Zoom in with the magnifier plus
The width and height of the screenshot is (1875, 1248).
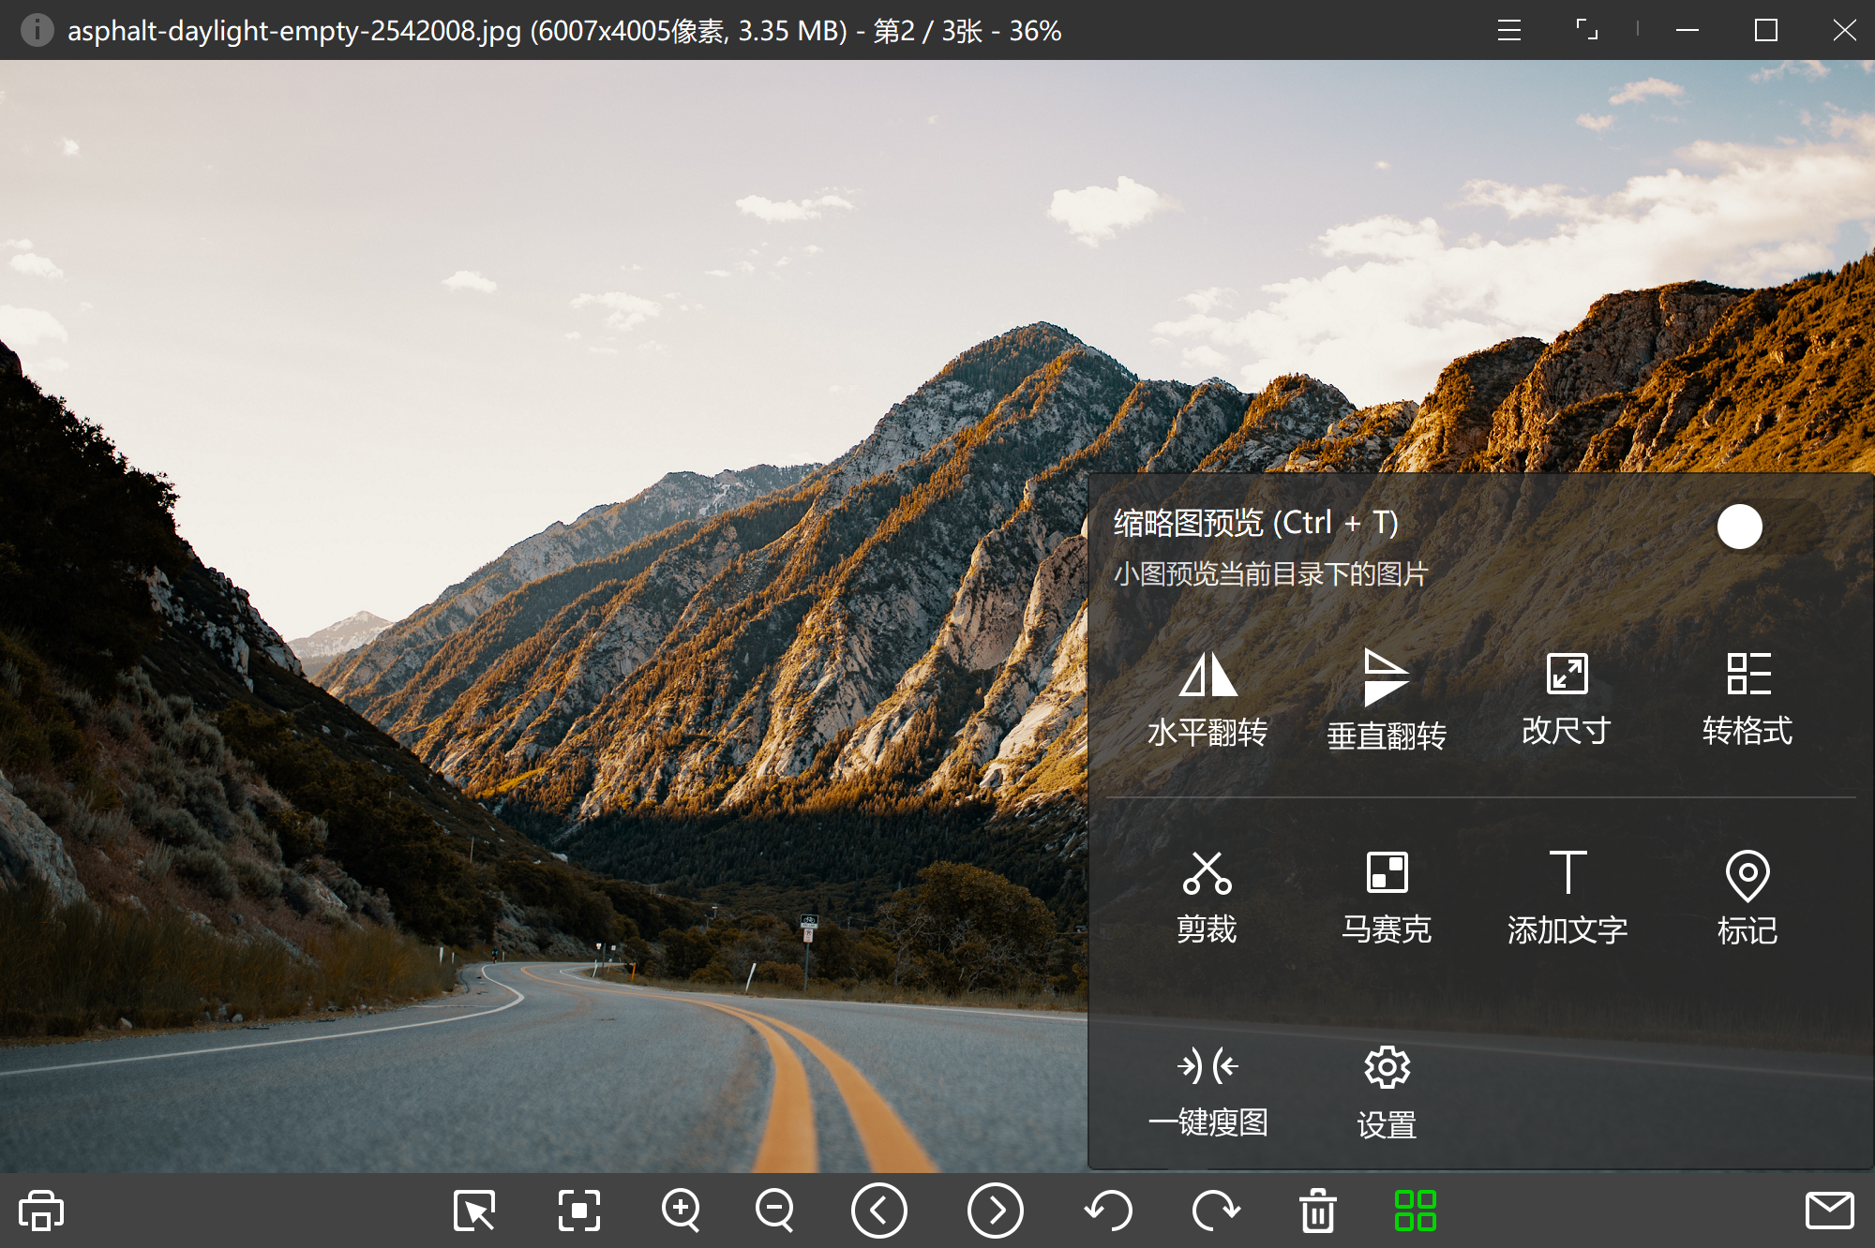tap(681, 1211)
